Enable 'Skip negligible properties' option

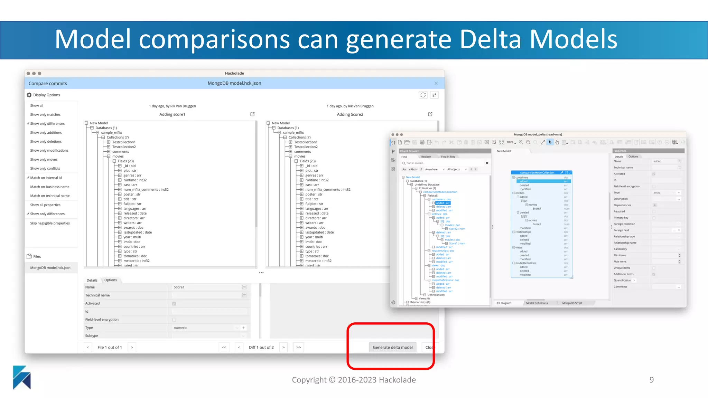50,223
